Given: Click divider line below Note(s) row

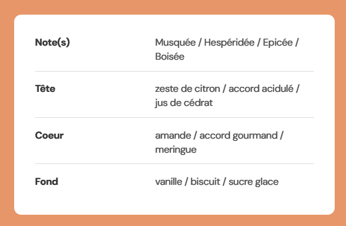Looking at the screenshot, I should pyautogui.click(x=174, y=72).
